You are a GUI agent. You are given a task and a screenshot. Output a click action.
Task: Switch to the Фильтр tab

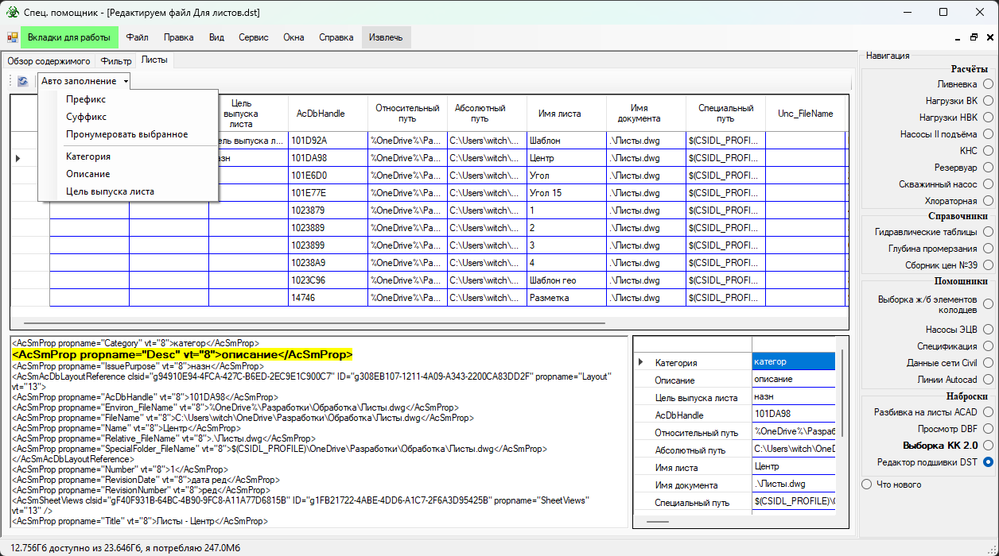[x=116, y=61]
